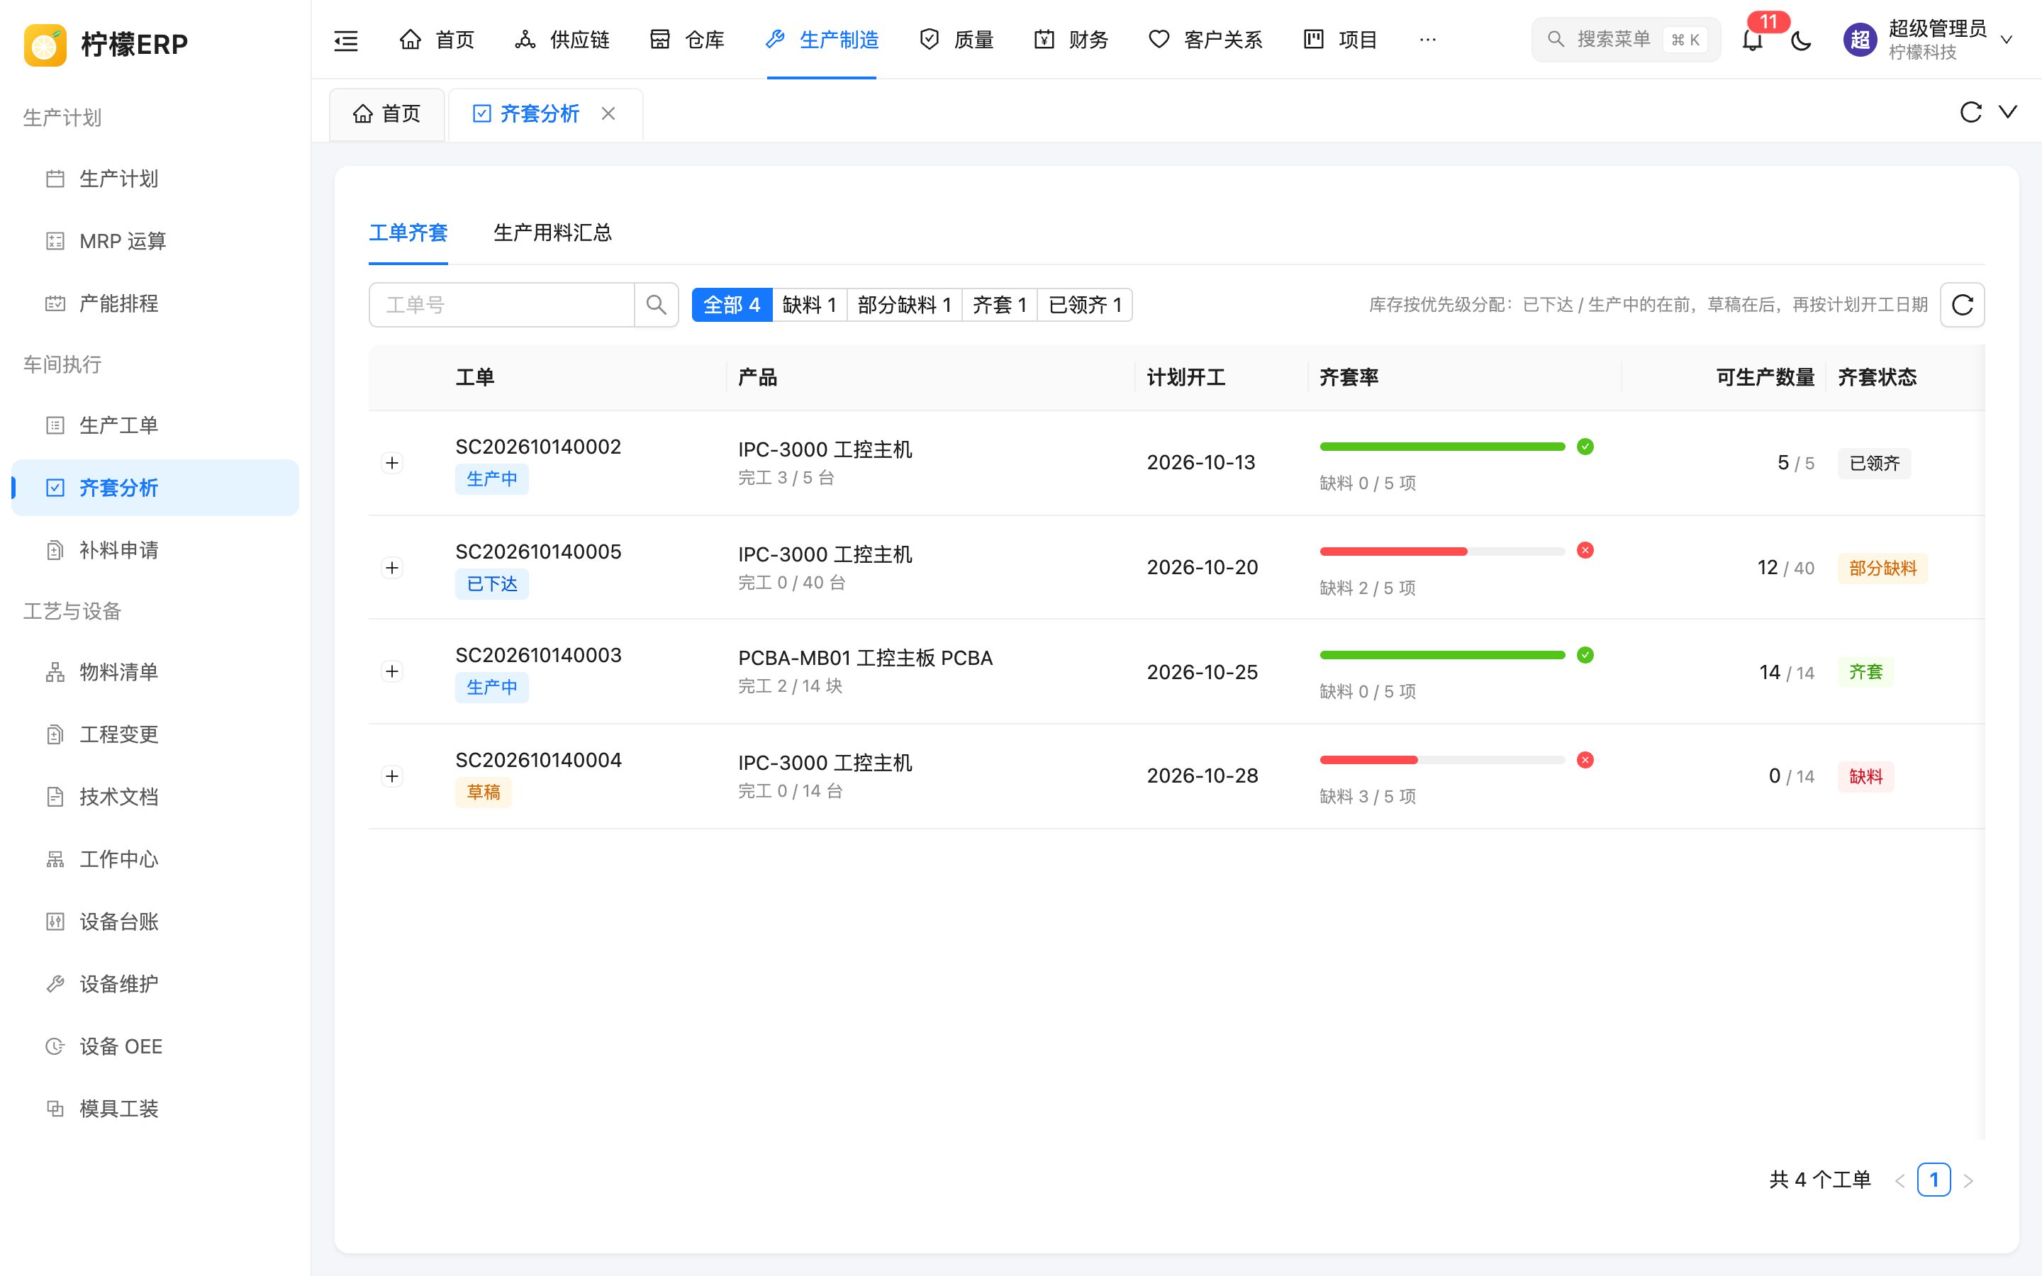The height and width of the screenshot is (1276, 2042).
Task: Filter by 齐套 1 segment
Action: [x=999, y=305]
